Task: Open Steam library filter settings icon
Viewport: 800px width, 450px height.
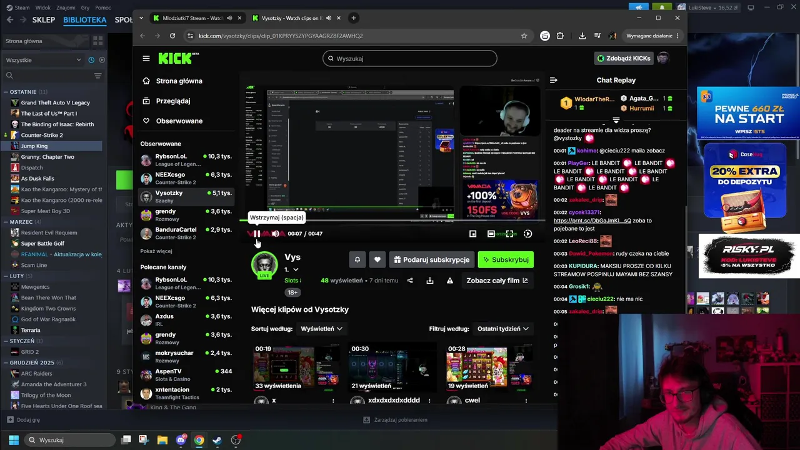Action: click(x=97, y=76)
